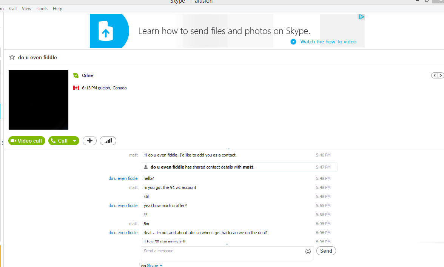Click the plus add people button

[89, 141]
